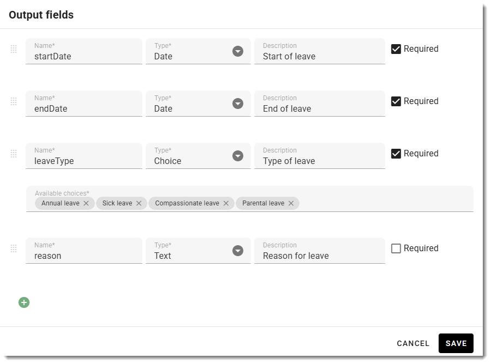Click the green add field plus icon
Viewport: 491px width, 364px height.
click(24, 302)
